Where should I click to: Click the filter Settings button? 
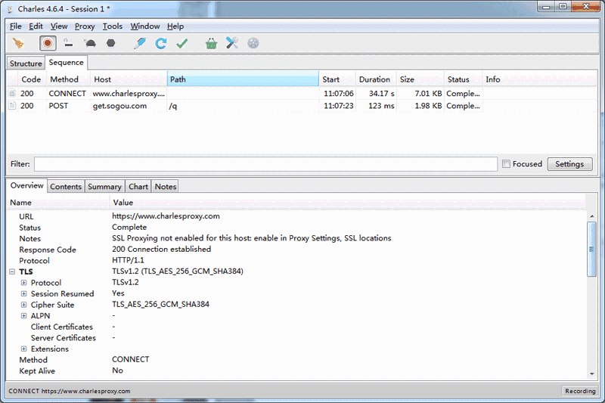click(569, 164)
